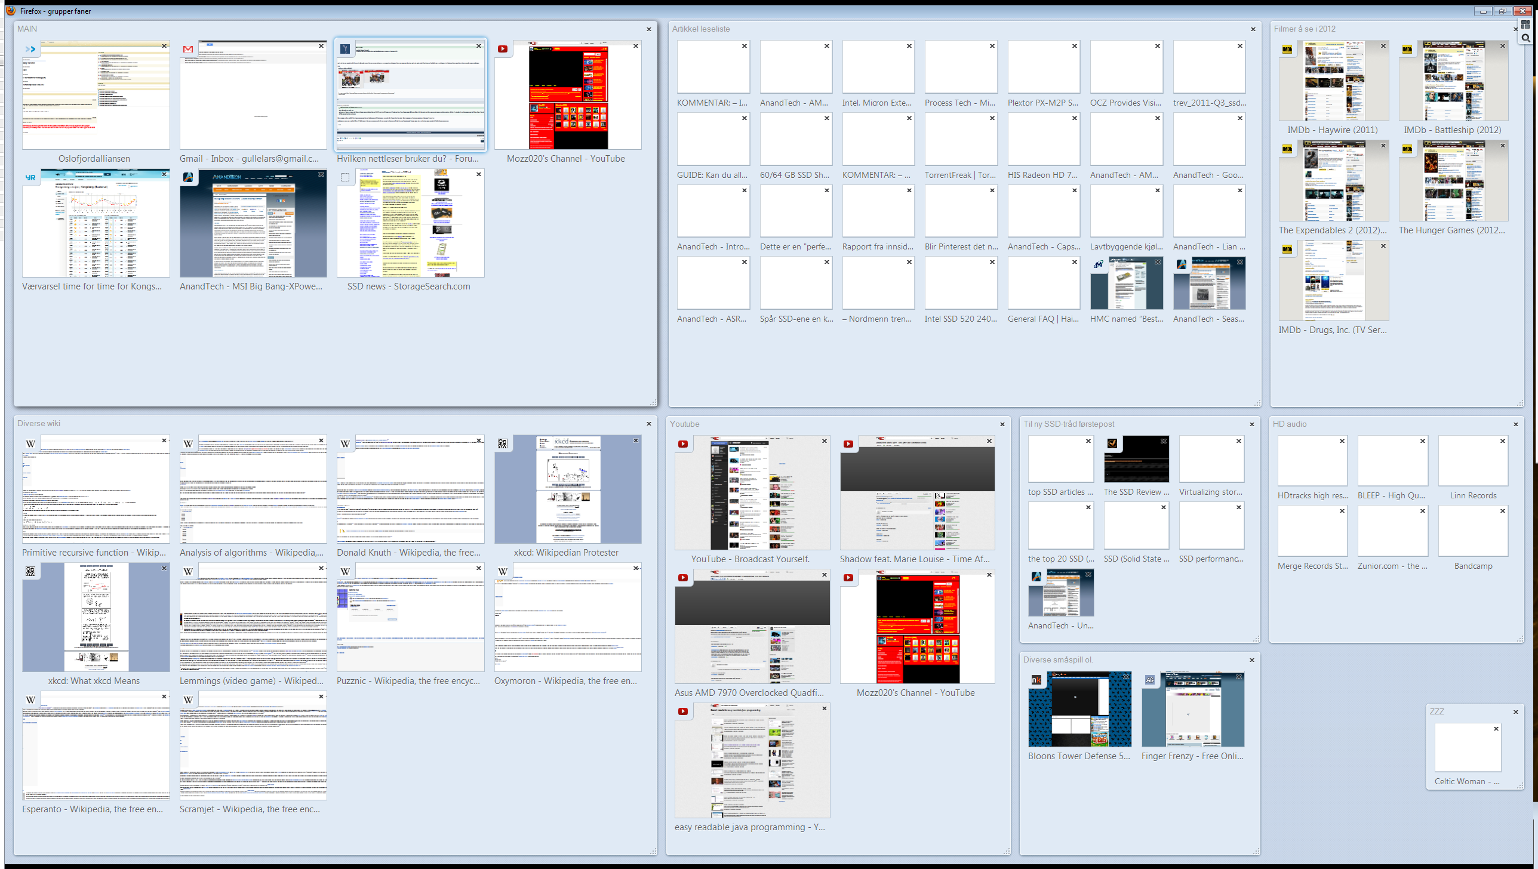
Task: Click the tab groups grid icon
Action: (1525, 24)
